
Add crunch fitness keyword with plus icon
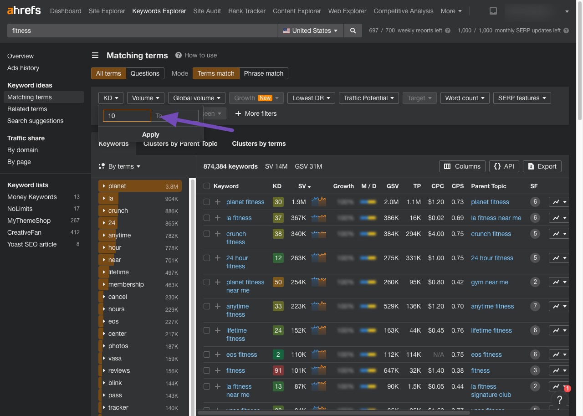pos(218,234)
